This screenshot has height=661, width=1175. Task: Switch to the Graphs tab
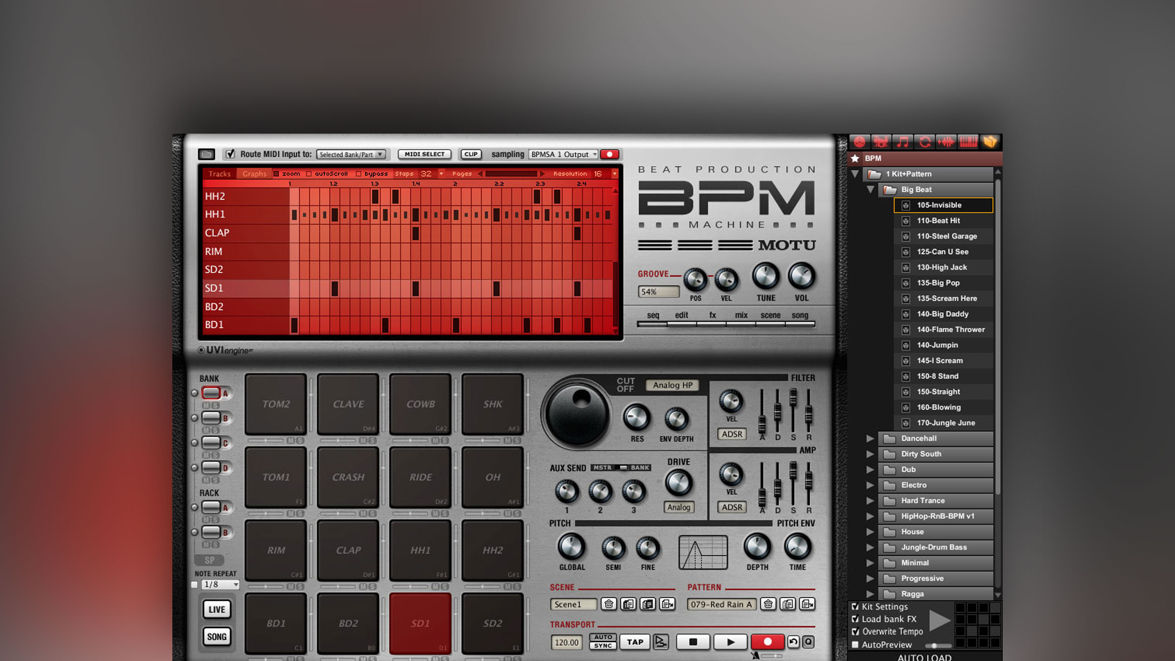point(254,174)
